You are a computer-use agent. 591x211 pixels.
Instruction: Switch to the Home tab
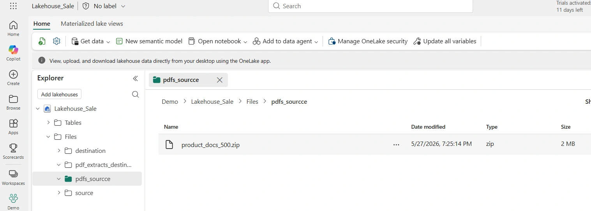point(42,24)
